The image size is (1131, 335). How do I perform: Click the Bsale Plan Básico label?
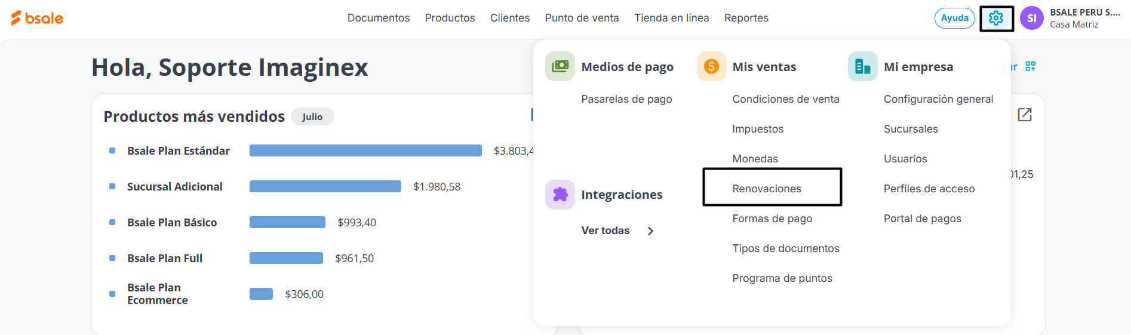click(172, 222)
